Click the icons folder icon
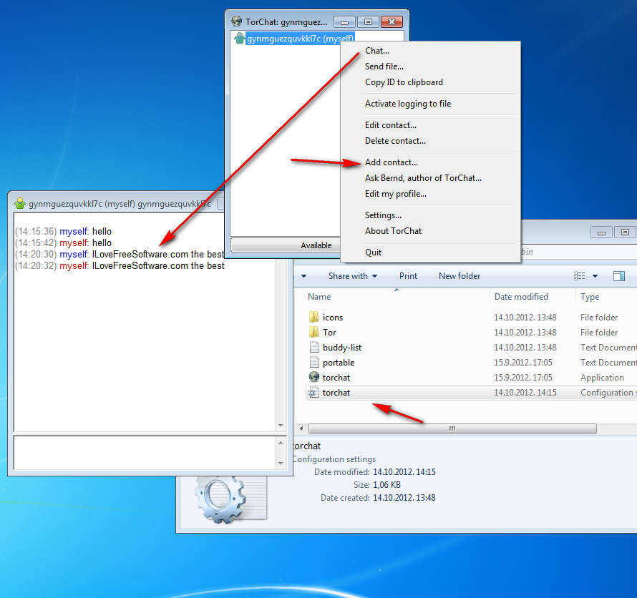This screenshot has height=598, width=637. (x=313, y=317)
